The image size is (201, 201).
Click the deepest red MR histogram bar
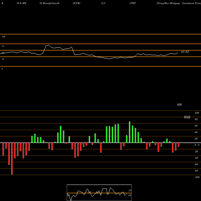coord(12,158)
